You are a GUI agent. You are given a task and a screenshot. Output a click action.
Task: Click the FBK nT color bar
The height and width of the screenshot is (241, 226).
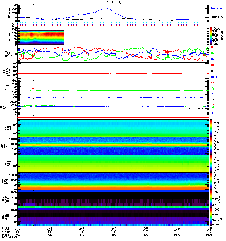tap(211, 217)
